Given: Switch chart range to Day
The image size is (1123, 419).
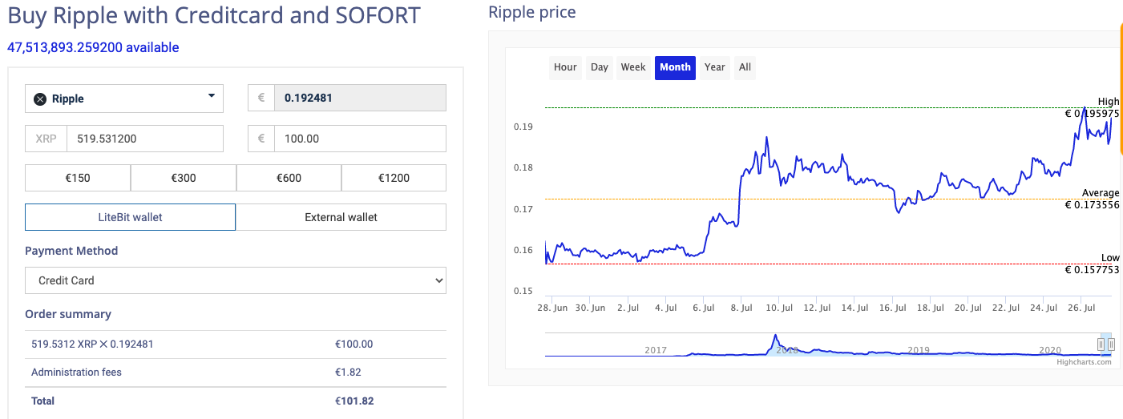Looking at the screenshot, I should point(600,67).
